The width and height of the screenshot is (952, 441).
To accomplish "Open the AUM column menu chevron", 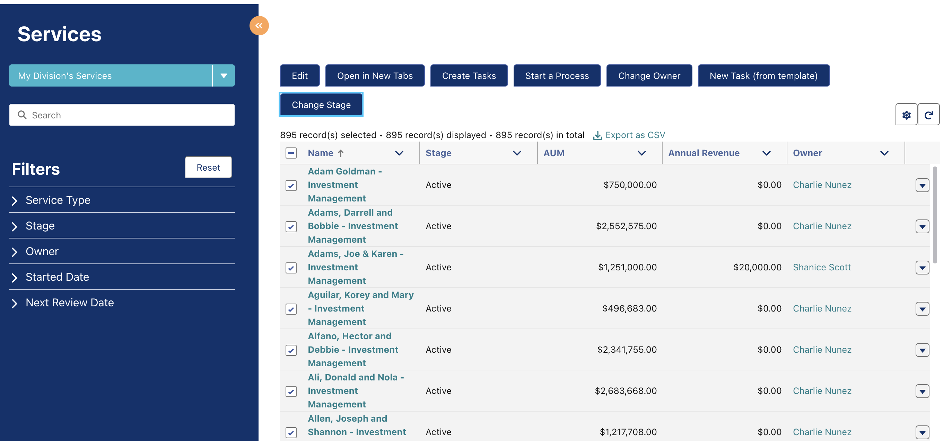I will point(641,153).
